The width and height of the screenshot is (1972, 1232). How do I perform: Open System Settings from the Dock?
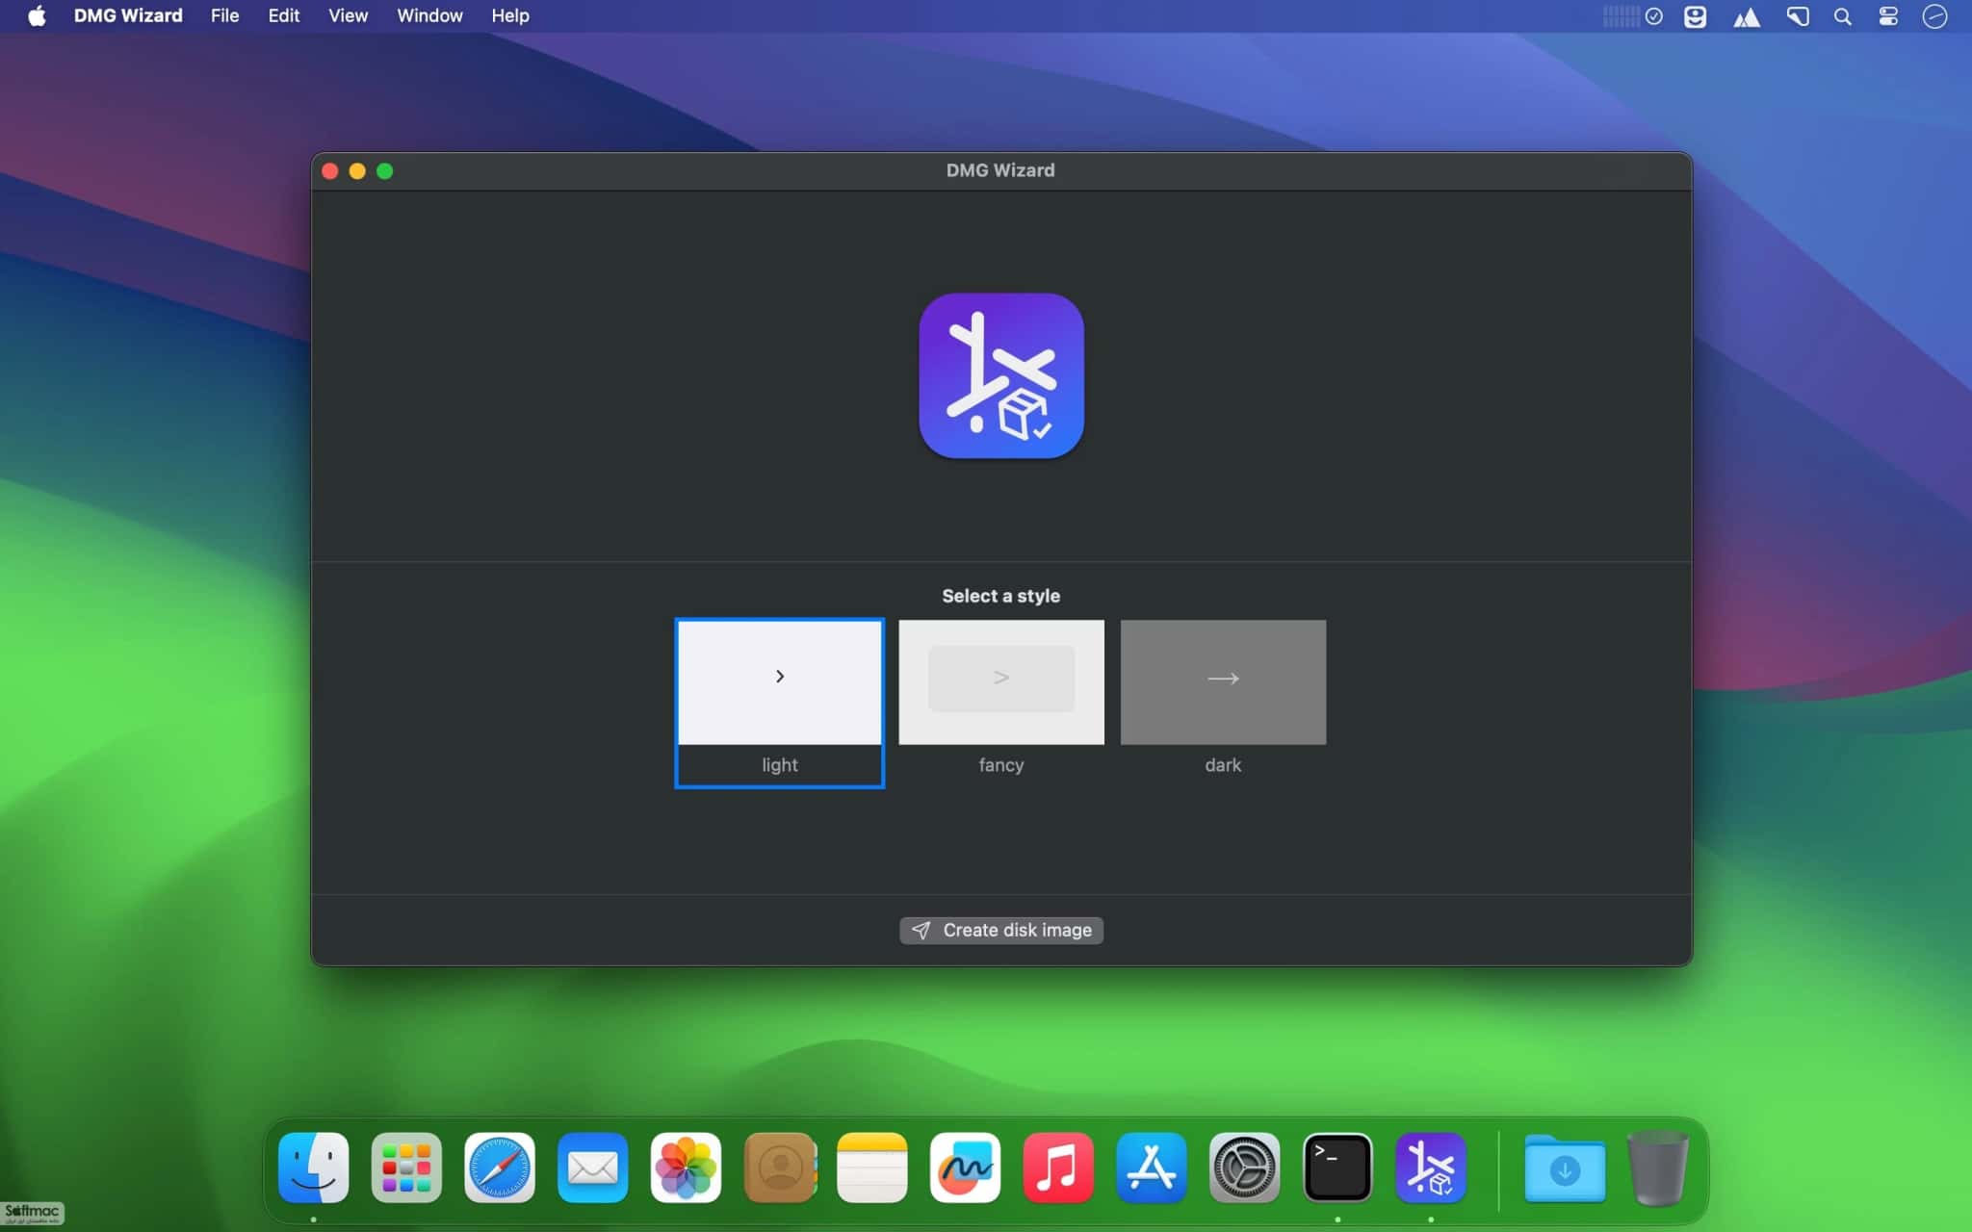[x=1244, y=1168]
